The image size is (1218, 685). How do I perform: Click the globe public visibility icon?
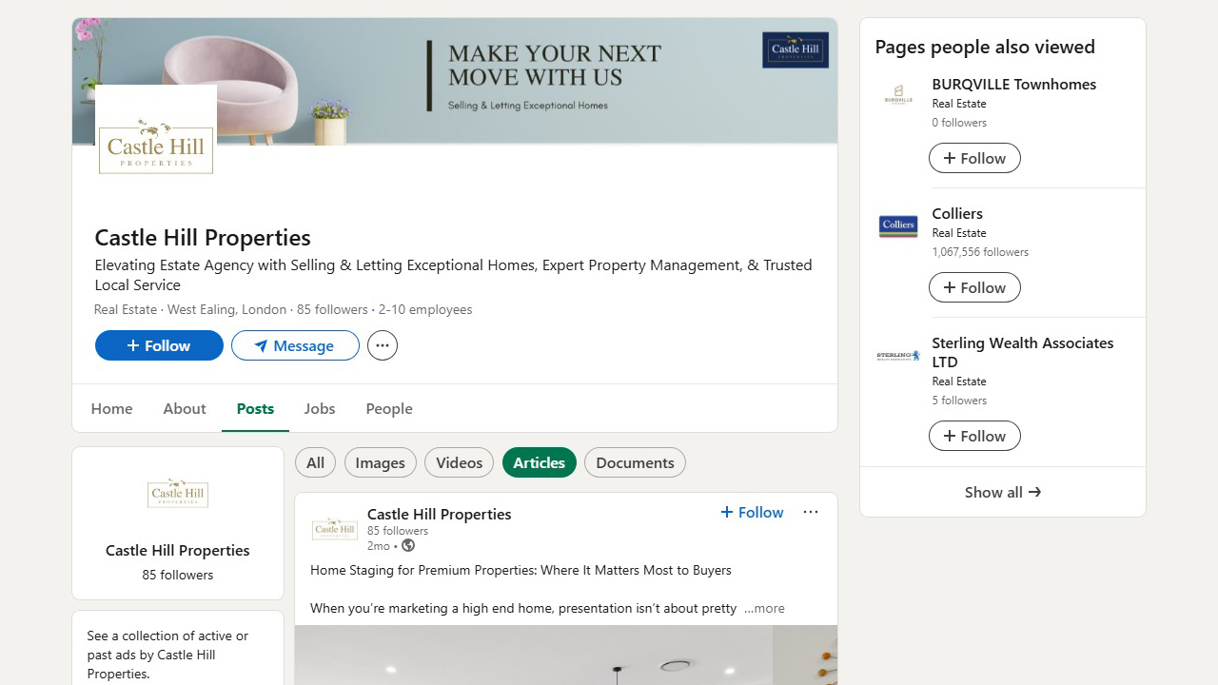[x=408, y=545]
